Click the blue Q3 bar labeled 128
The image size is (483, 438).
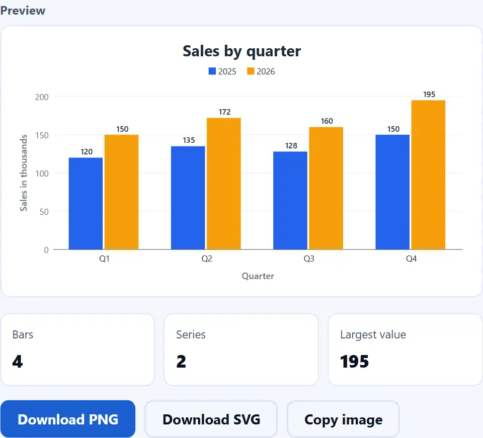click(290, 200)
